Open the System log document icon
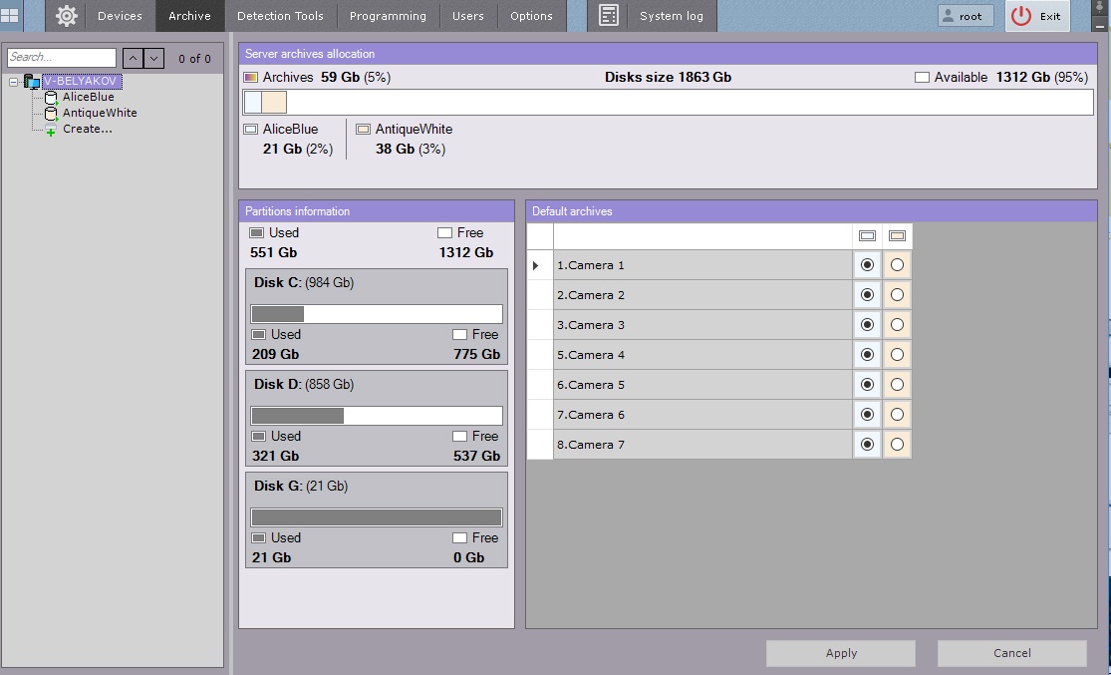This screenshot has height=675, width=1111. (609, 16)
